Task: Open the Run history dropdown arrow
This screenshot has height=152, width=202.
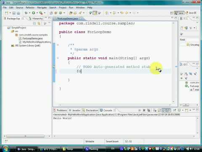Action: click(x=37, y=13)
